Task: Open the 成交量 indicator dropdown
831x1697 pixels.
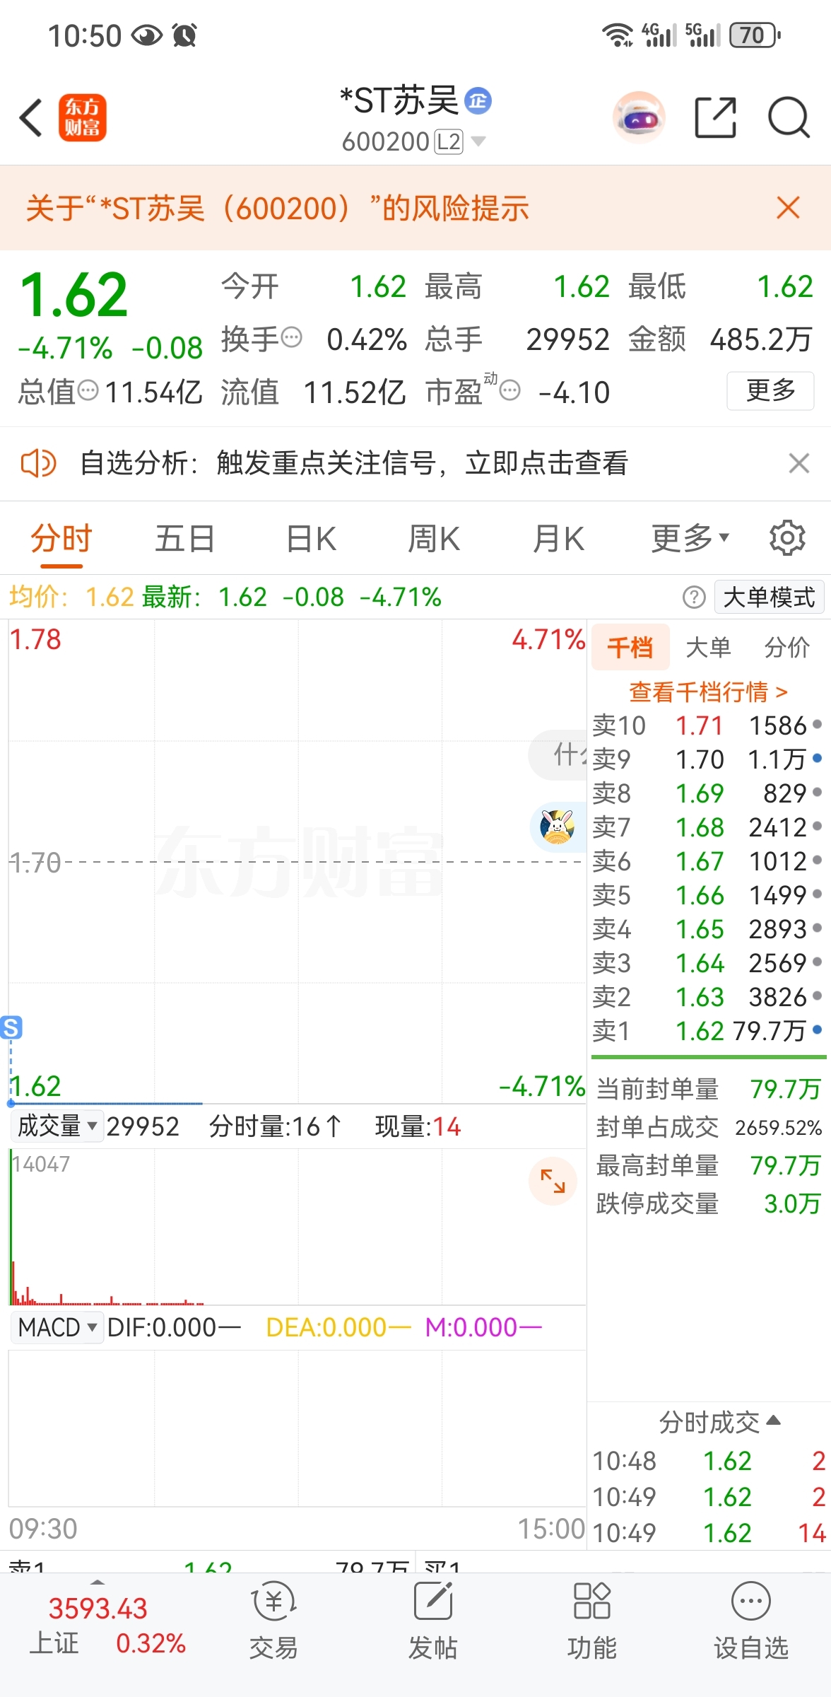Action: (57, 1126)
